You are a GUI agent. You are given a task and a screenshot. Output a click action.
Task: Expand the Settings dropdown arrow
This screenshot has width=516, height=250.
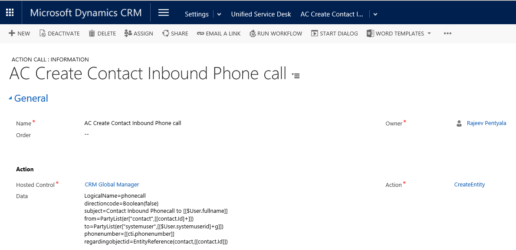pyautogui.click(x=219, y=14)
